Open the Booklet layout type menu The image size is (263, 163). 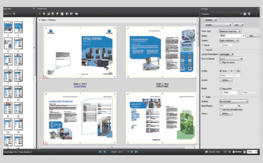(x=211, y=20)
